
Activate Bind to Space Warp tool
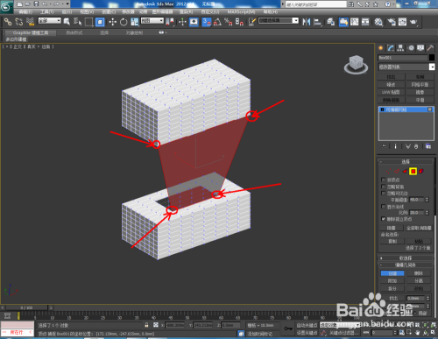[30, 22]
